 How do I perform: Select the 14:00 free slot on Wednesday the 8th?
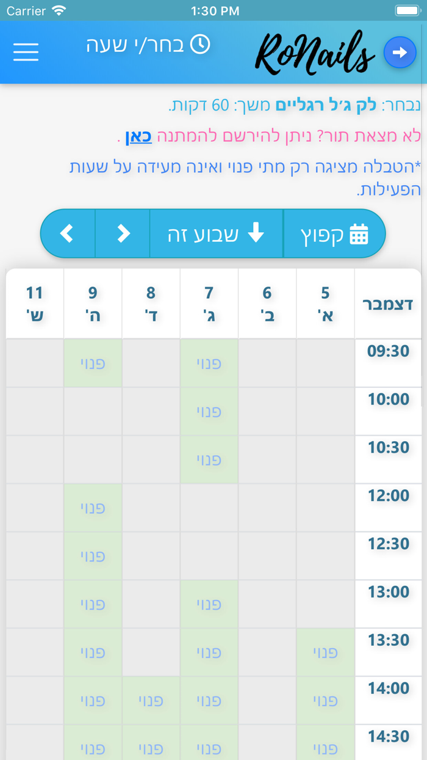click(151, 700)
